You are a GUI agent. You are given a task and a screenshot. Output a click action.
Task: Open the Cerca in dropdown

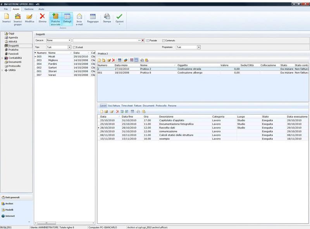pyautogui.click(x=69, y=40)
